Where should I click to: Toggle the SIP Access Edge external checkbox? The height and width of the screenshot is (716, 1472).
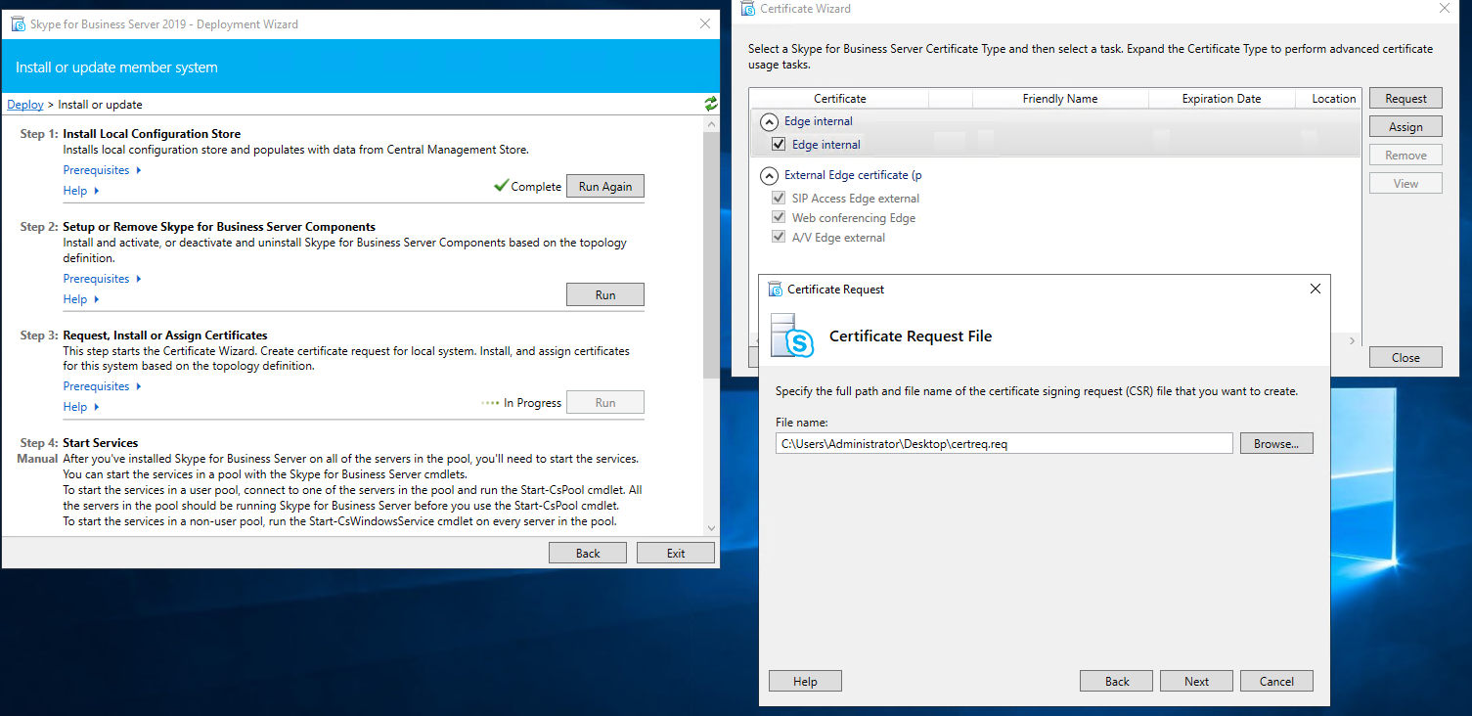click(x=779, y=199)
